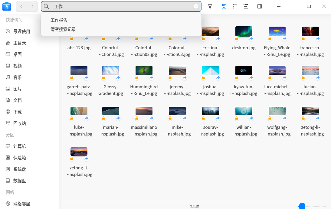Go back to previous folder

pos(21,6)
